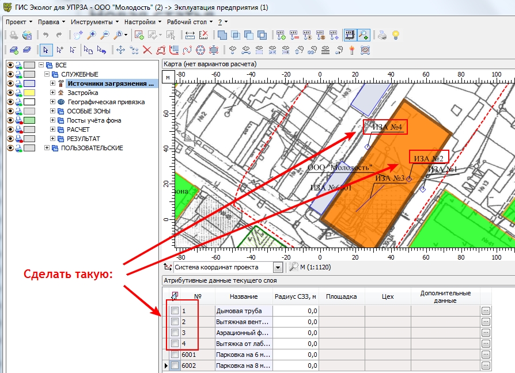Screen dimensions: 515x373
Task: Select the arrow pointer selection tool
Action: click(46, 50)
